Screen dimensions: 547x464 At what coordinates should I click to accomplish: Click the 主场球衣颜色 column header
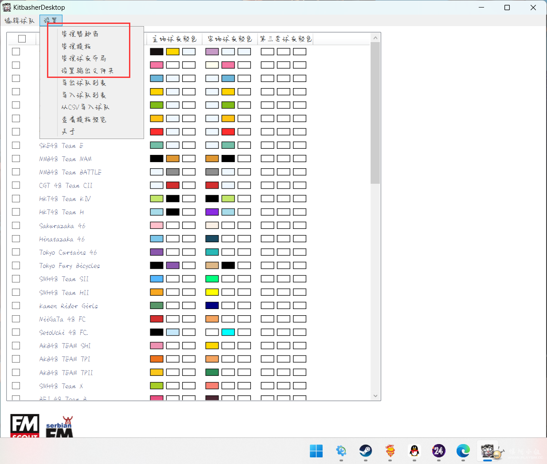coord(174,39)
